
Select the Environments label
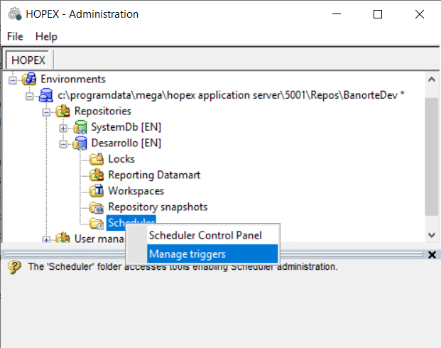(73, 79)
